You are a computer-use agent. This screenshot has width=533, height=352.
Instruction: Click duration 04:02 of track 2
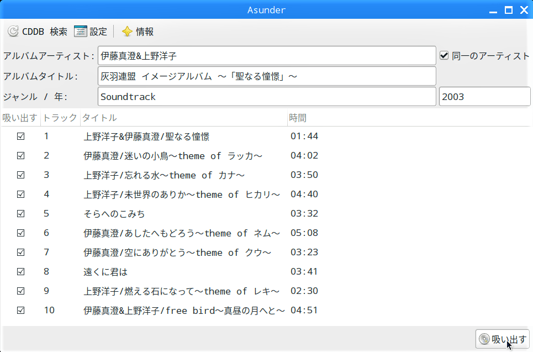click(x=304, y=155)
